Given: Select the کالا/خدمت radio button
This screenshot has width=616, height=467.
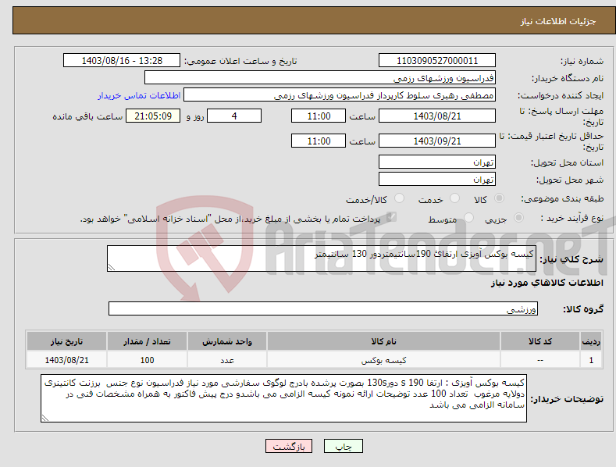Looking at the screenshot, I should (x=399, y=198).
